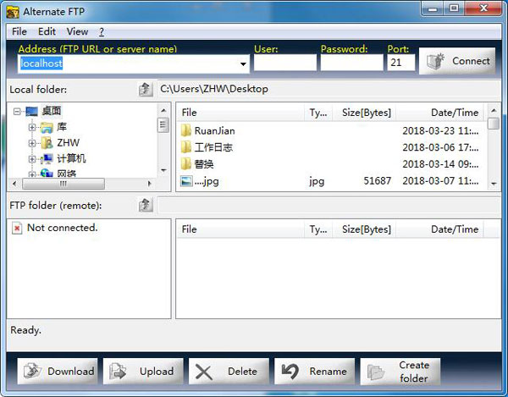This screenshot has height=397, width=508.
Task: Click the Delete button
Action: (229, 371)
